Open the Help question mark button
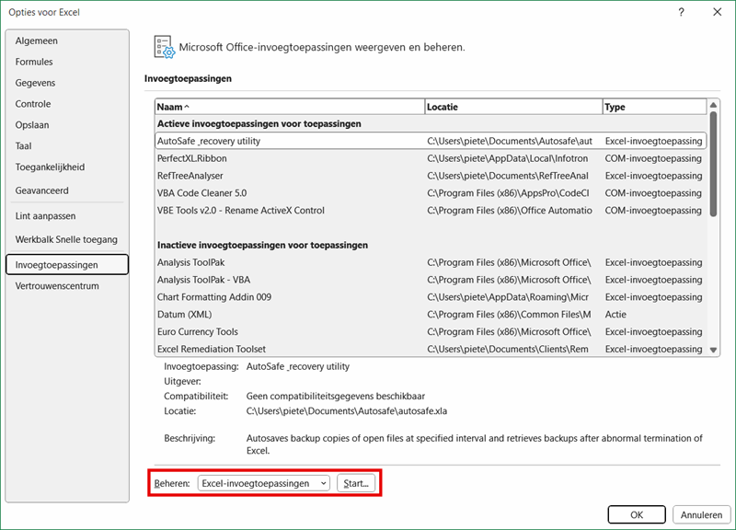The image size is (736, 530). click(x=681, y=12)
